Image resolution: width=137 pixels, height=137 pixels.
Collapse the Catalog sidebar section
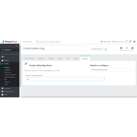[18, 64]
